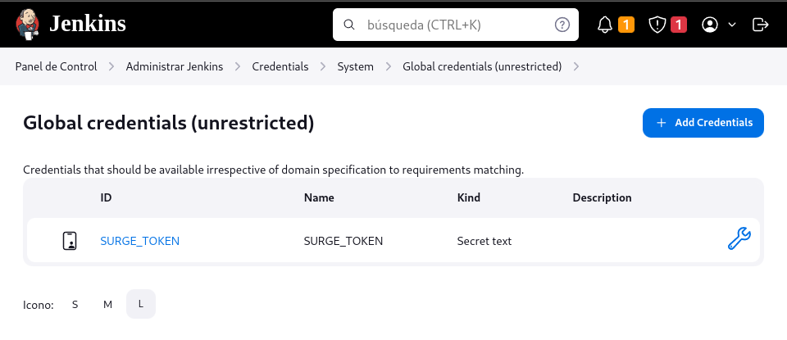Open the security warnings shield icon
Viewport: 787px width, 340px height.
coord(657,25)
